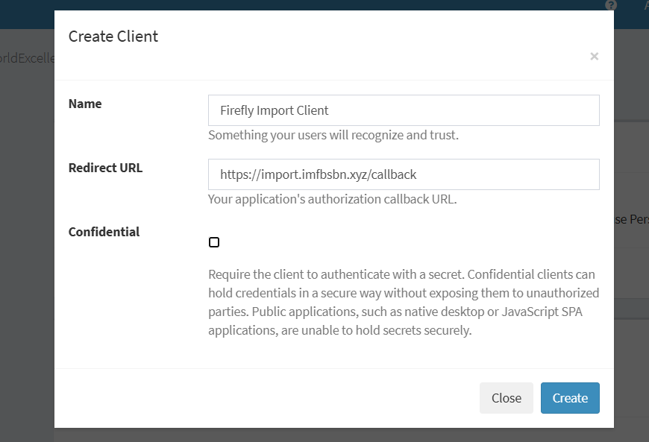Click the Create Client dialog title

coord(113,37)
